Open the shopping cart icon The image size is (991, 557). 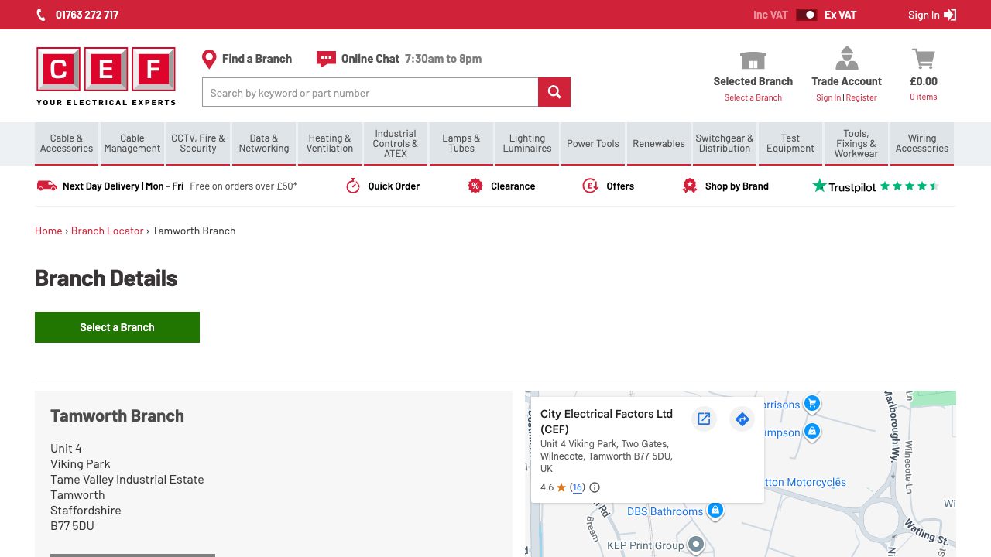coord(923,59)
